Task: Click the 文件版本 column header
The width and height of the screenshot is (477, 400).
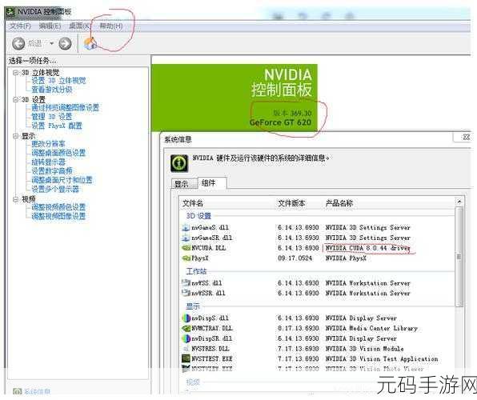Action: click(x=291, y=203)
